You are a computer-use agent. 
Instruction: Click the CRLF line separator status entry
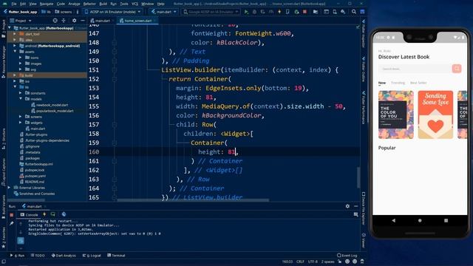300,262
